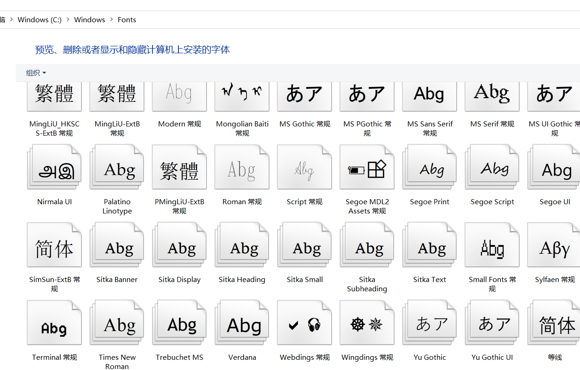
Task: Click the Segoe Script label
Action: tap(492, 202)
